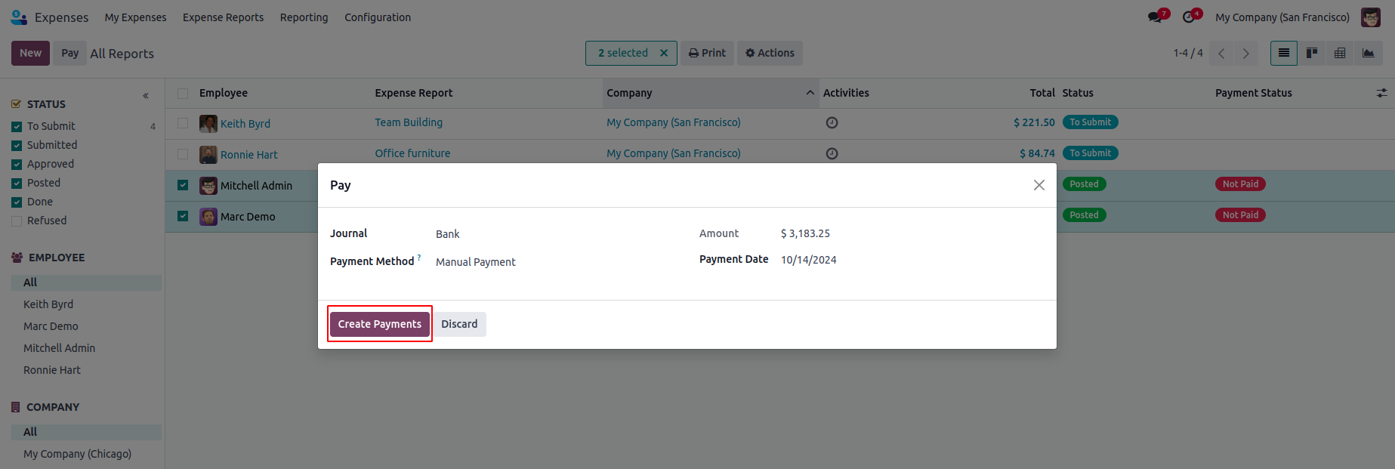Select Keith Byrd's row checkbox

(x=183, y=123)
